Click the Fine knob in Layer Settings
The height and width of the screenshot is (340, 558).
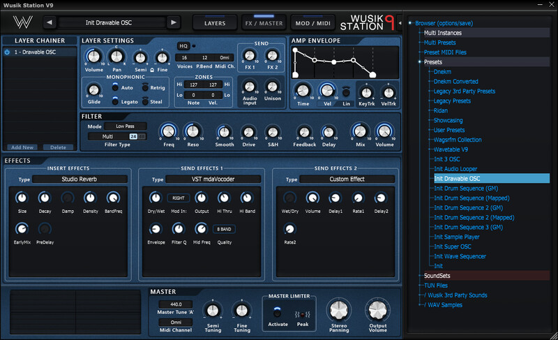(x=163, y=58)
